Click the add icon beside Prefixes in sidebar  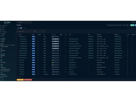point(12,45)
